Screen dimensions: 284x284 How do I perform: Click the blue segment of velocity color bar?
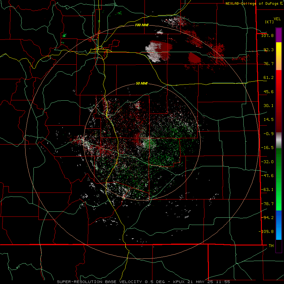pos(279,225)
